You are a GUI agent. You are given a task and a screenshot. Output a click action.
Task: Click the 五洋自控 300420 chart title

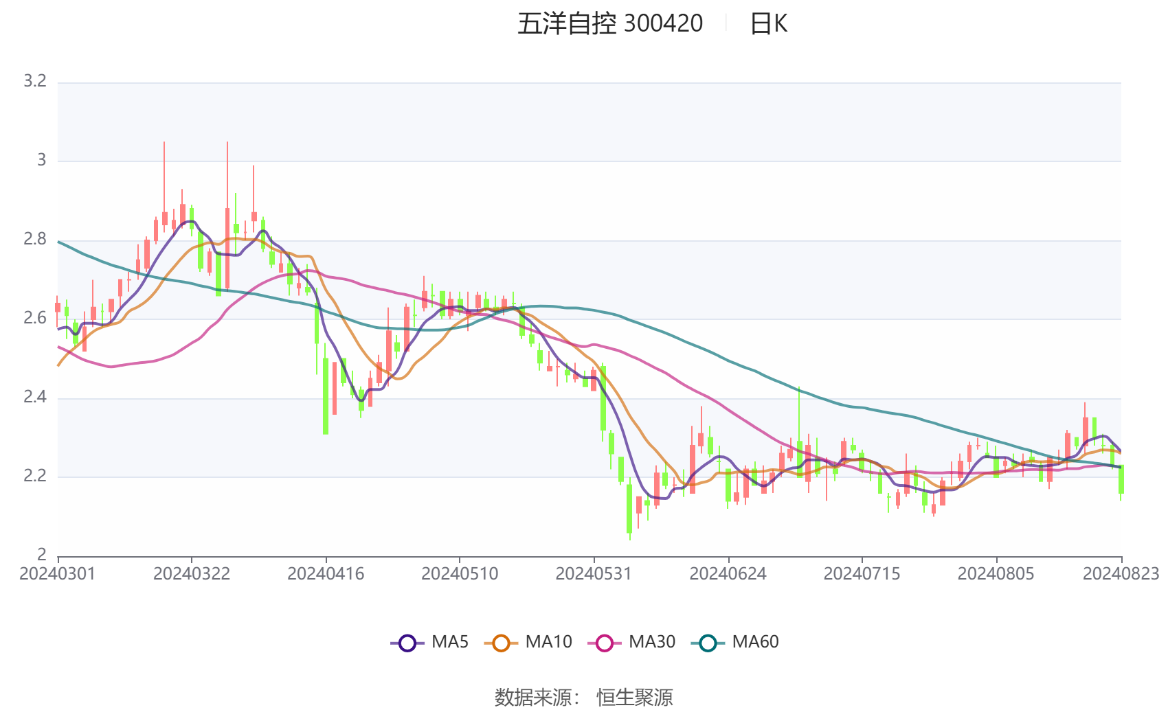[x=610, y=24]
